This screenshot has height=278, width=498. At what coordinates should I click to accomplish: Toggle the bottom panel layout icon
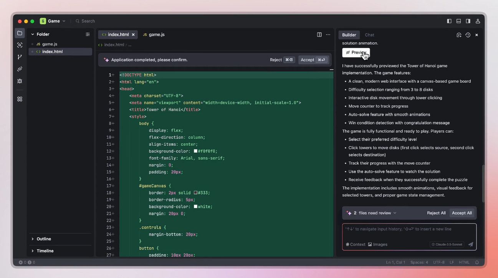click(x=458, y=21)
